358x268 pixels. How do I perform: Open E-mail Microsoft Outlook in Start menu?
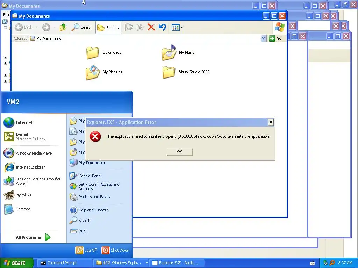[x=25, y=136]
